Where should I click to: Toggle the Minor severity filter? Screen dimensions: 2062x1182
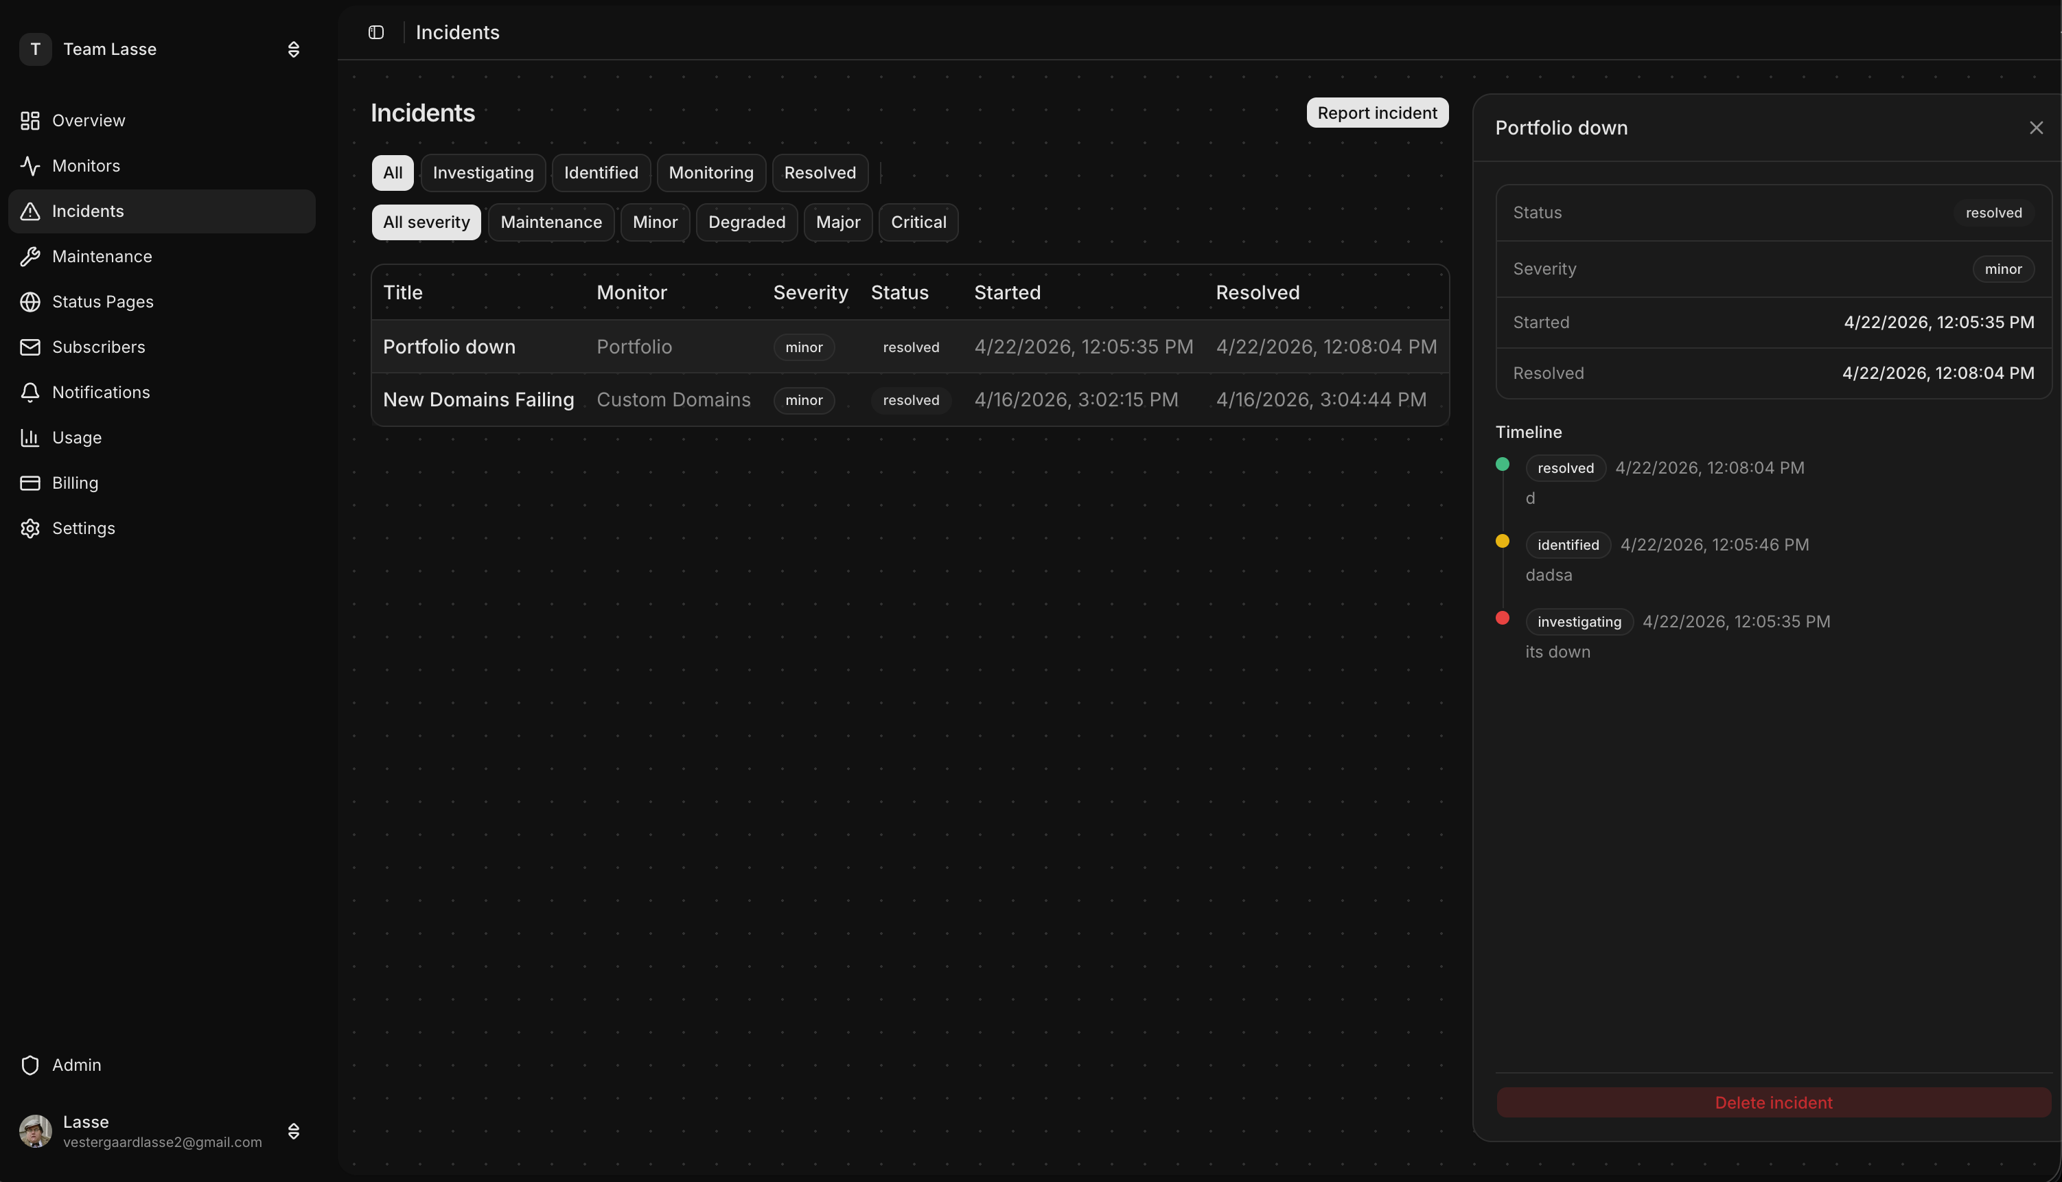click(655, 222)
